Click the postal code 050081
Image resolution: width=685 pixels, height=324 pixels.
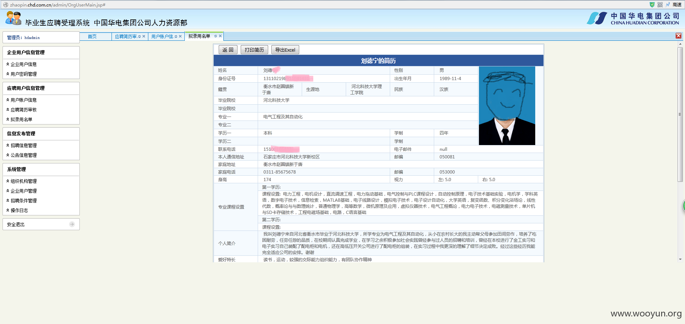[x=447, y=157]
